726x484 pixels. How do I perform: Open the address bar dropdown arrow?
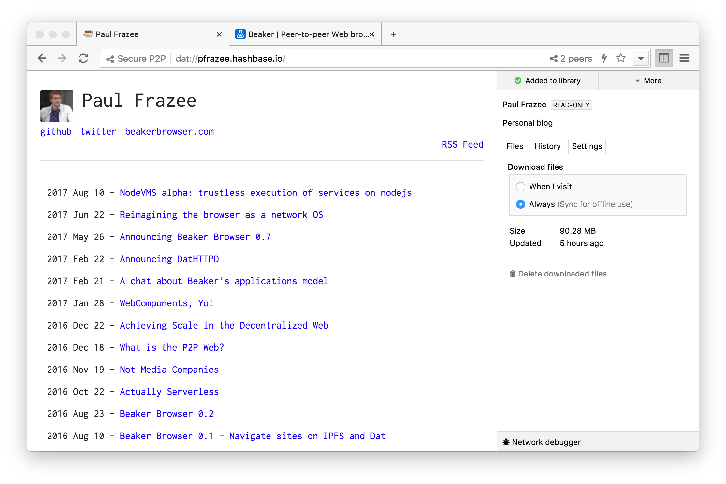click(x=641, y=59)
